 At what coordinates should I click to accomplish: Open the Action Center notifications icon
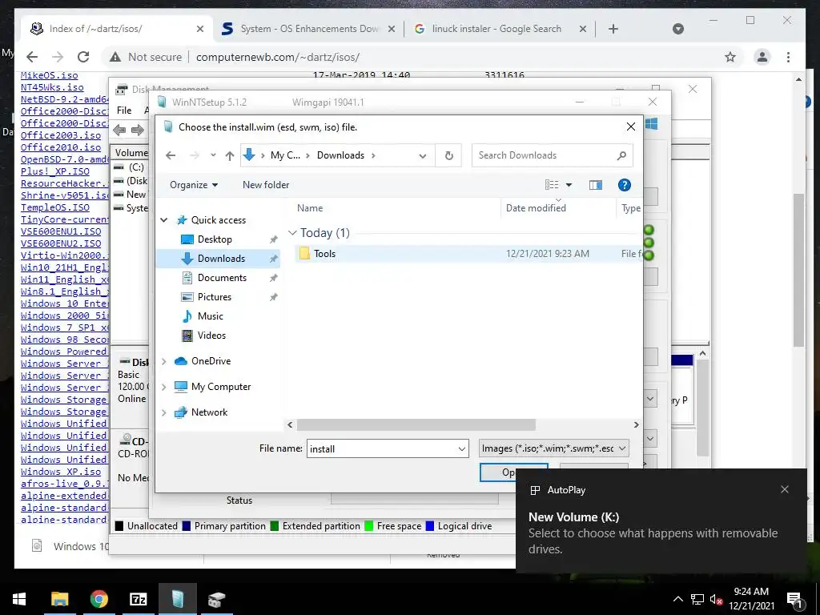[x=794, y=599]
